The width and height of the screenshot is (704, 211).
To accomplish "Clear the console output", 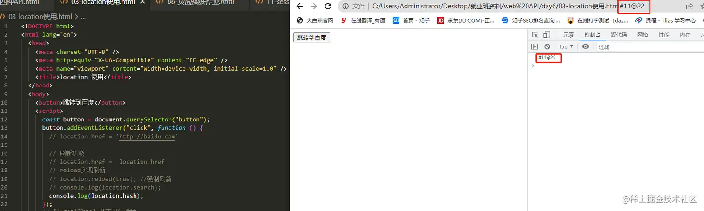I will pos(548,46).
